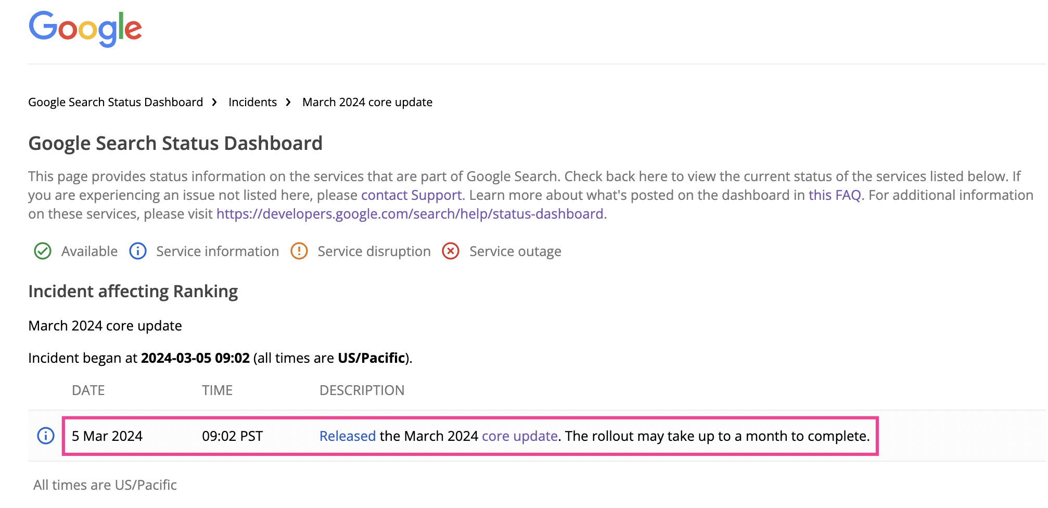Click the March 2024 core update incident title
Viewport: 1048px width, 508px height.
coord(105,326)
